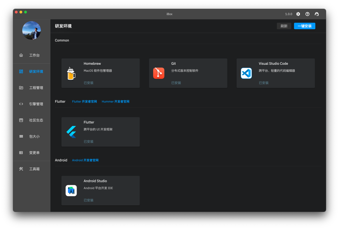Click the code brackets icon beside 引擎管理
This screenshot has width=339, height=229.
pos(21,104)
